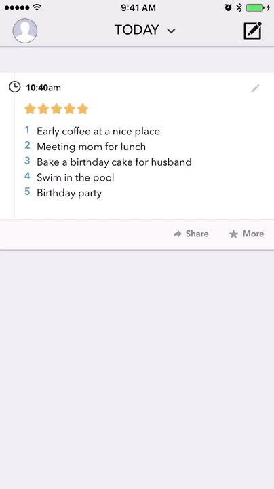Set rating to the first star
Image resolution: width=274 pixels, height=489 pixels.
coord(30,109)
